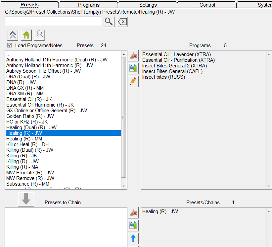
Task: Click the '..' parent directory entry
Action: (x=8, y=54)
